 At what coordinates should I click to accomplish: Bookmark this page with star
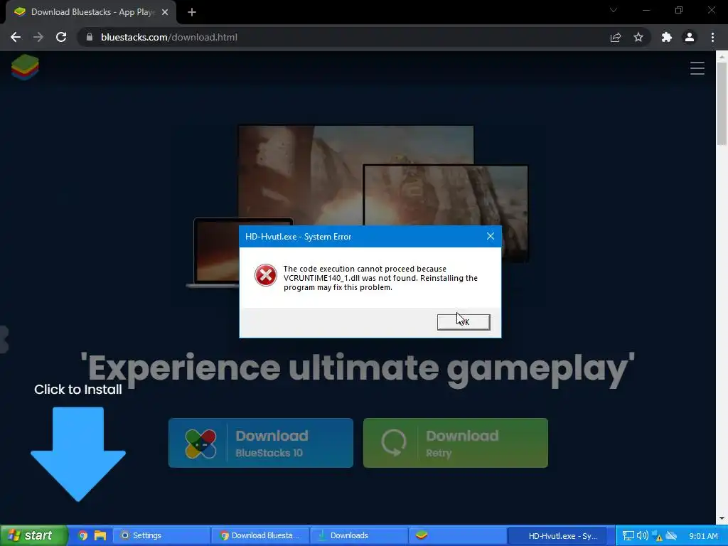[x=638, y=37]
